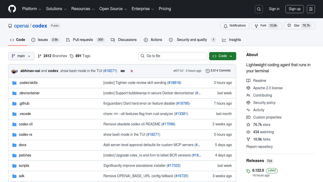Screen dimensions: 323x182
Task: Open the tag icon beside release 0.122.0
Action: 248,171
